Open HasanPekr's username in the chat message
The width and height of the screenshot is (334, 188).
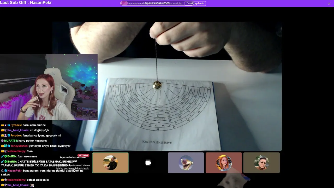pyautogui.click(x=15, y=171)
